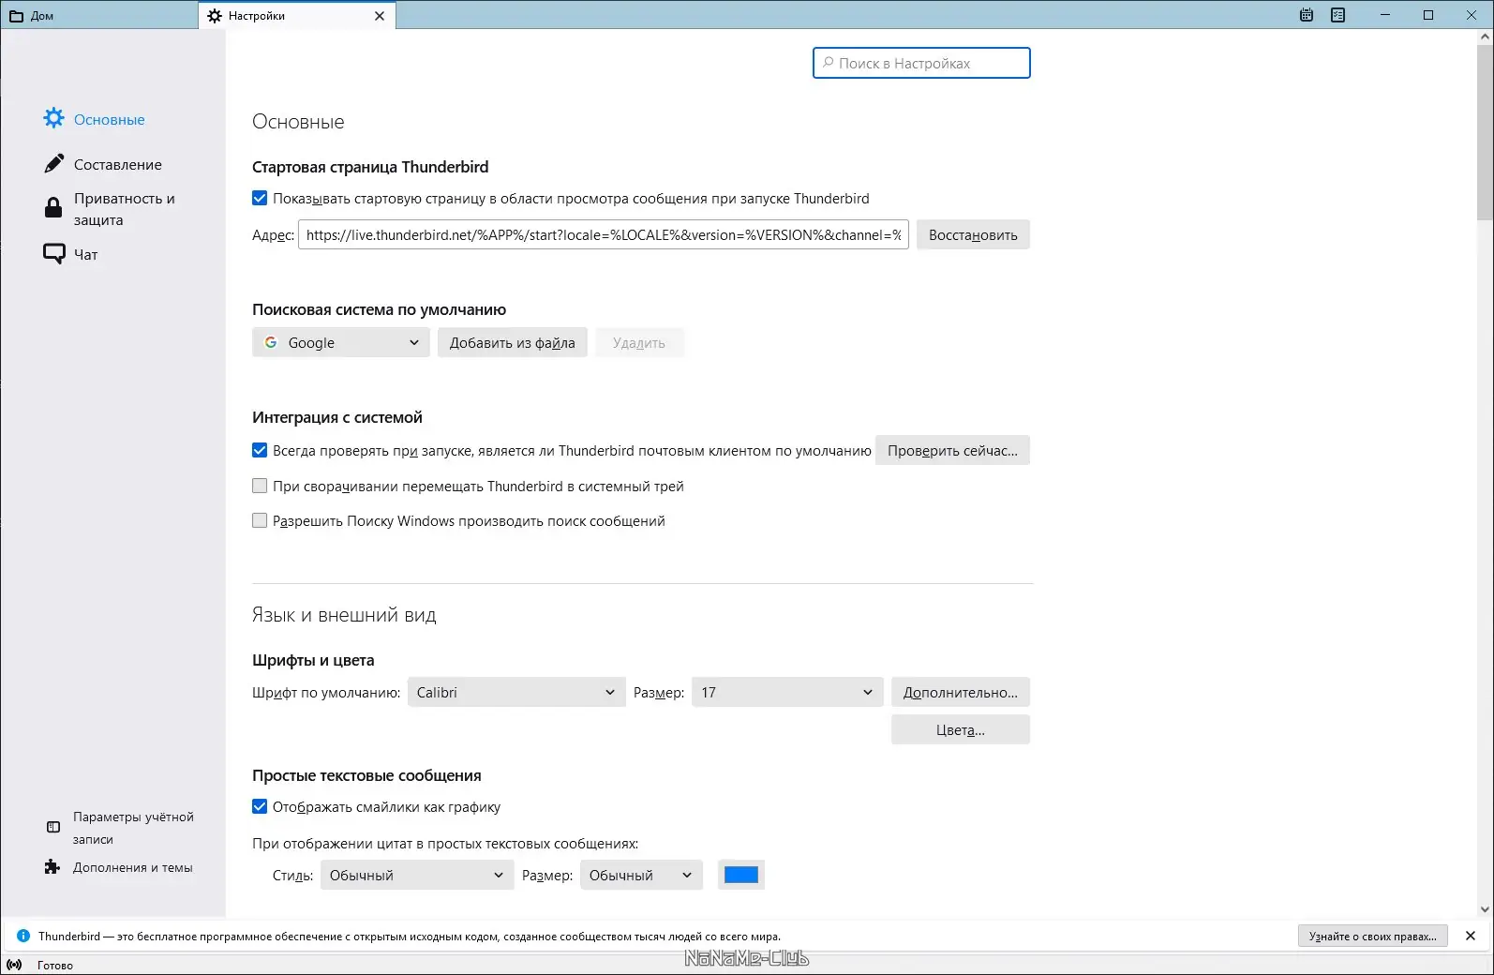This screenshot has width=1494, height=975.
Task: Open the Google search engine dropdown
Action: pos(341,342)
